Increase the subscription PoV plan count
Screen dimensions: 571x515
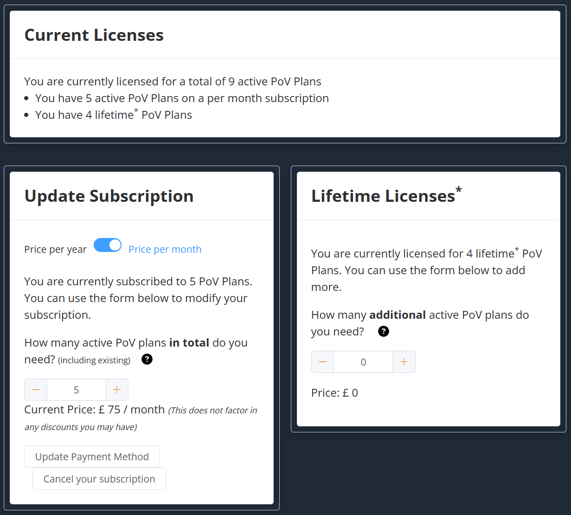point(117,390)
